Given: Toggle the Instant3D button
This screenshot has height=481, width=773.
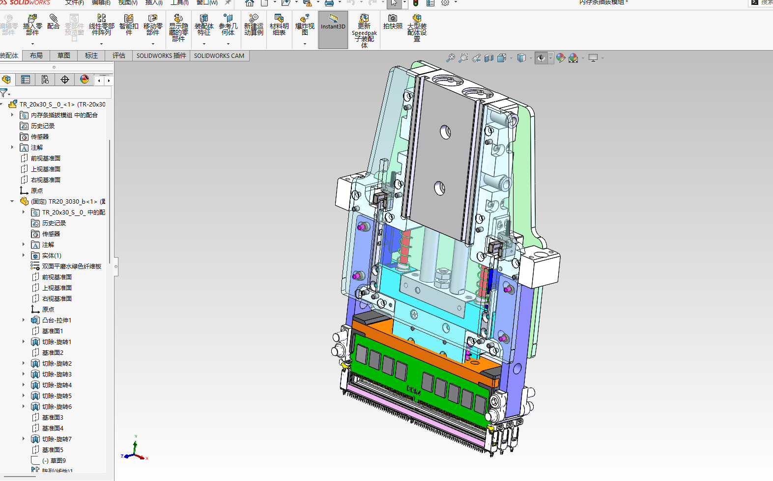Looking at the screenshot, I should 333,29.
